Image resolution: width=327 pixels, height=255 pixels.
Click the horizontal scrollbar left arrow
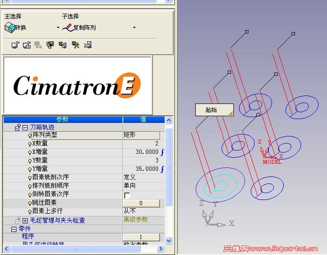coord(6,248)
